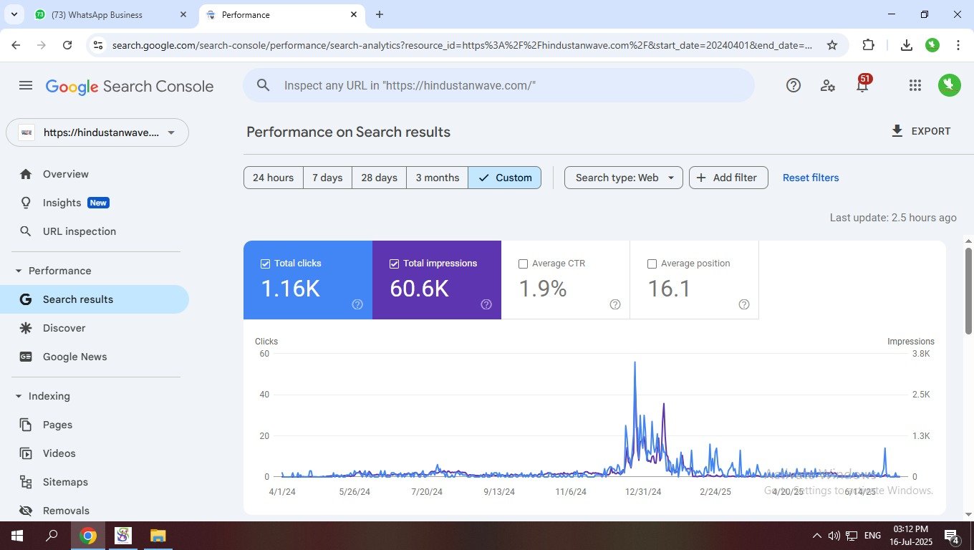Bookmark this page with star icon

831,45
